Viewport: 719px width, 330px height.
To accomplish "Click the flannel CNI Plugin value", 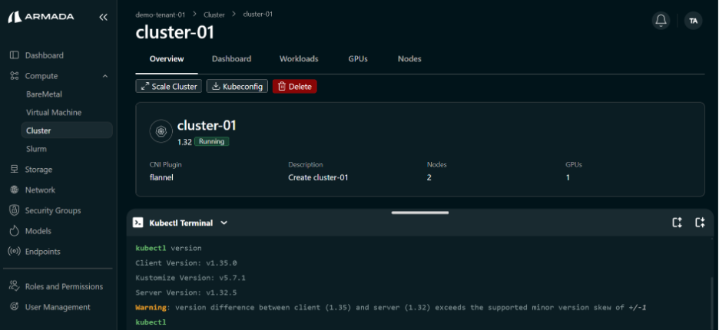I will [161, 177].
